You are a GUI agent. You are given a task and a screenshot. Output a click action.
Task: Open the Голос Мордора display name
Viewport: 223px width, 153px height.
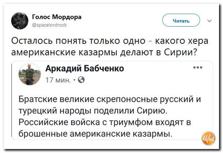point(57,17)
